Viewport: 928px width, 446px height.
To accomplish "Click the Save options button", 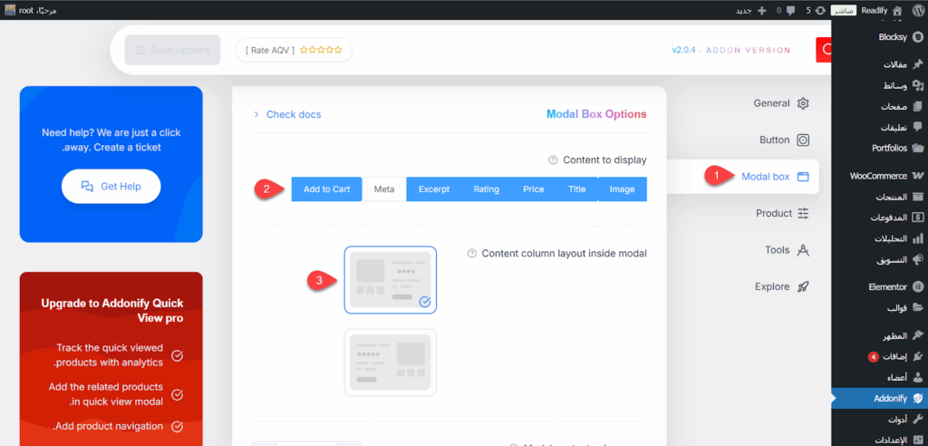I will 173,50.
